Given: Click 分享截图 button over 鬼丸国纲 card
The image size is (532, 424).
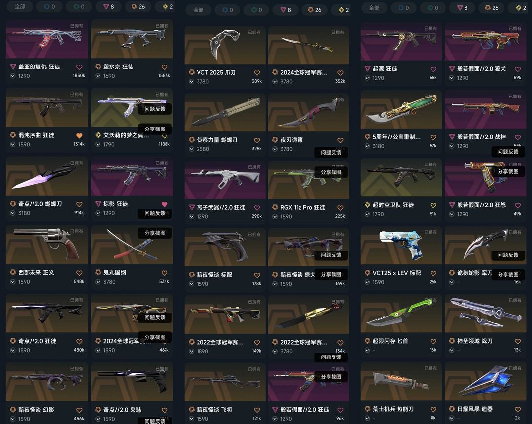Looking at the screenshot, I should click(x=155, y=233).
